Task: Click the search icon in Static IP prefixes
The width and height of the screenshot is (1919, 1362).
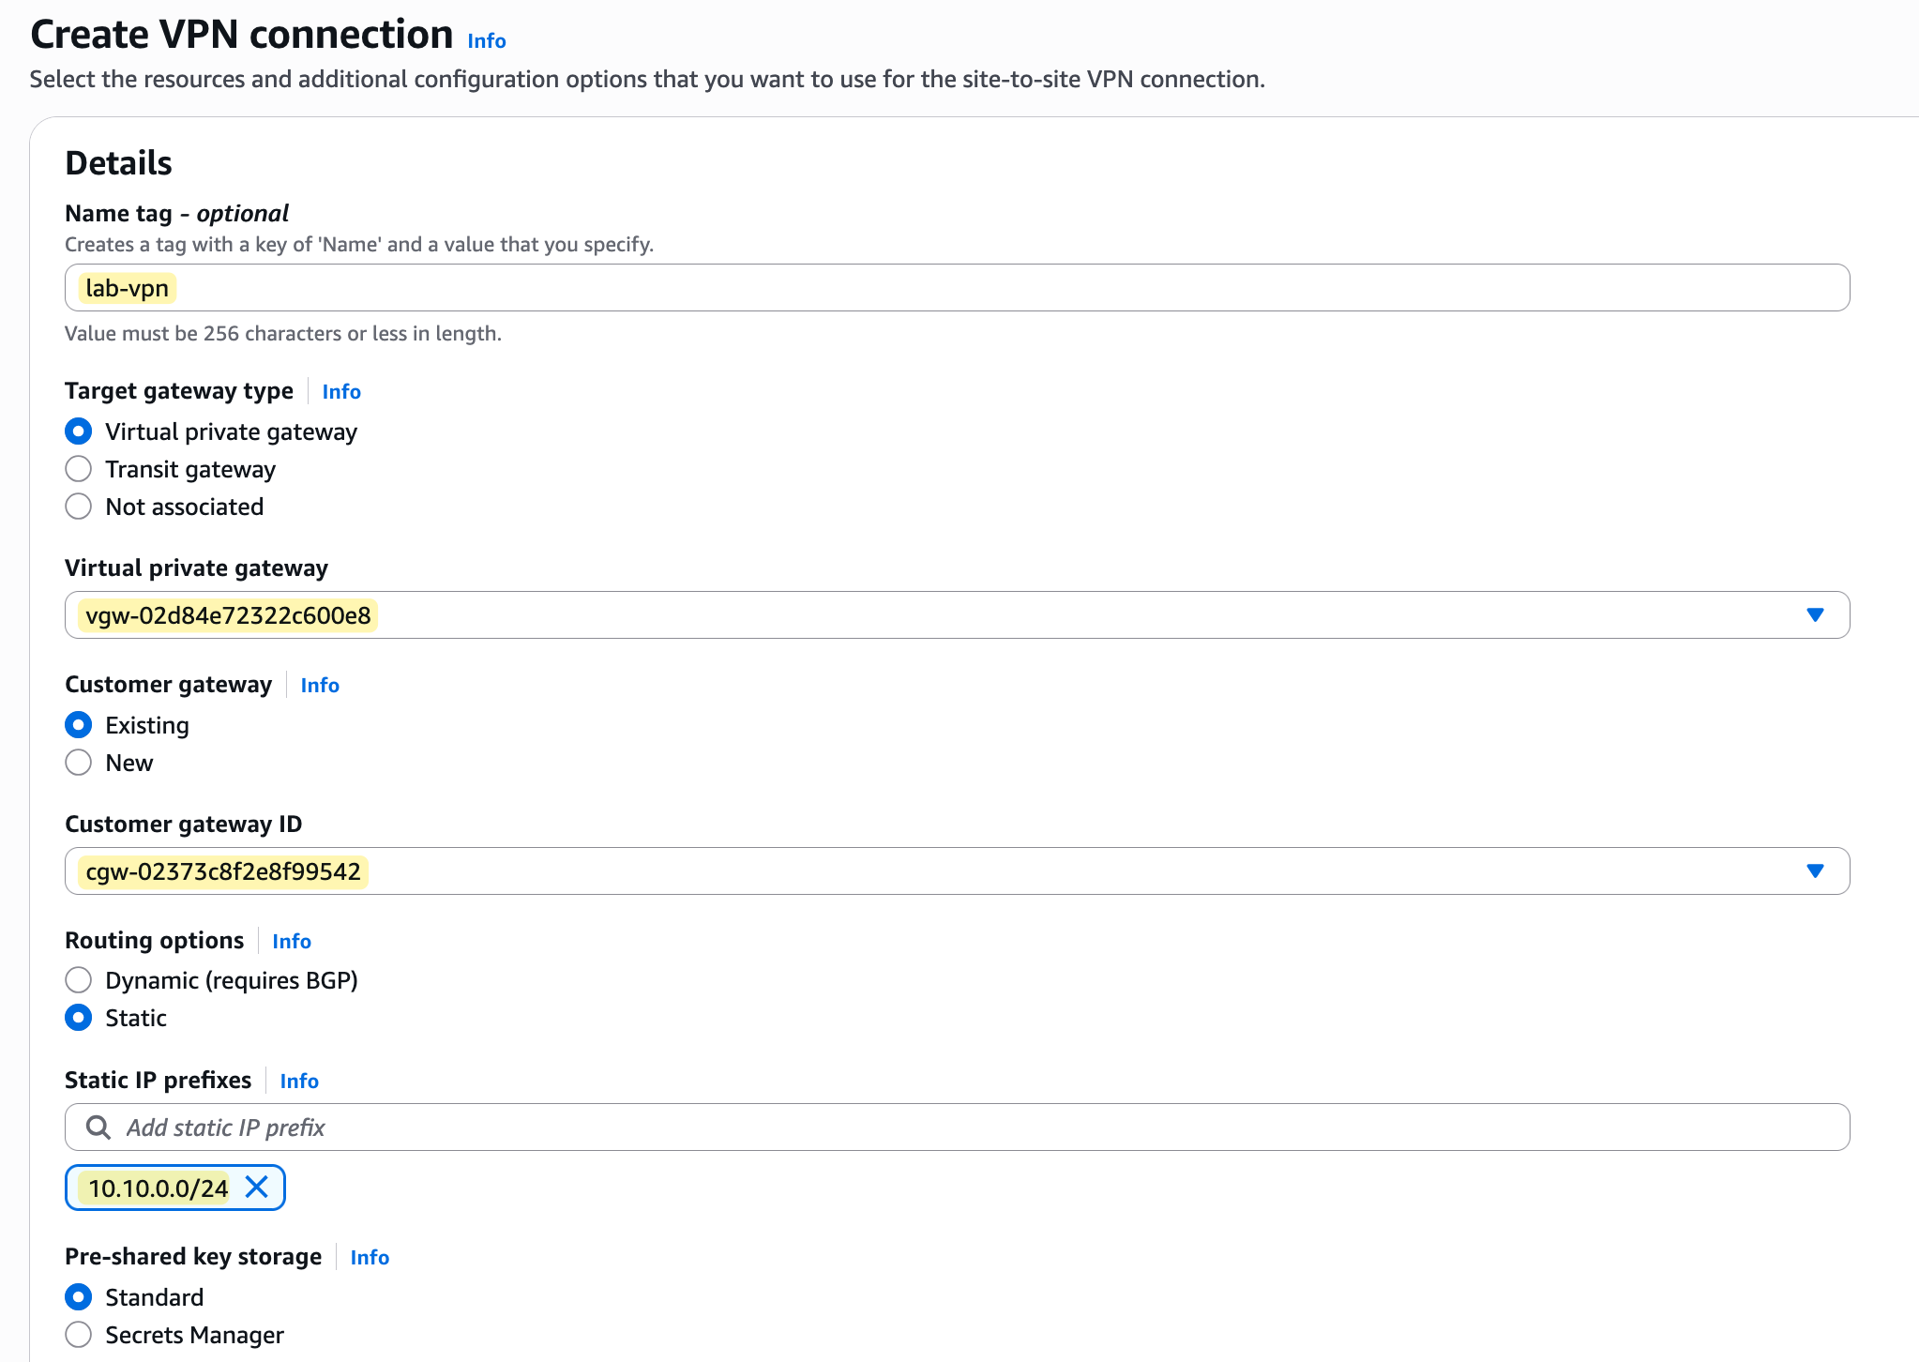Action: click(x=98, y=1127)
